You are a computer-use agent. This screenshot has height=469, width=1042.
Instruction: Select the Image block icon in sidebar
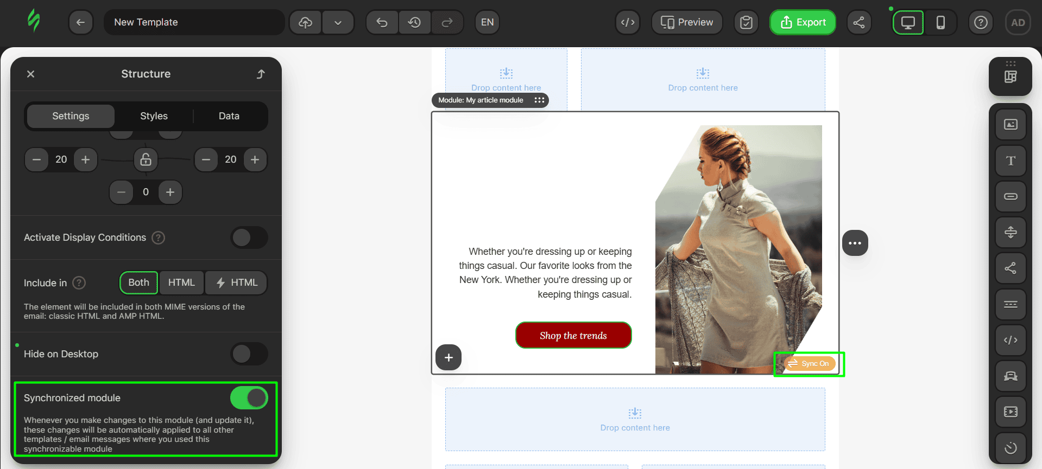pyautogui.click(x=1010, y=125)
